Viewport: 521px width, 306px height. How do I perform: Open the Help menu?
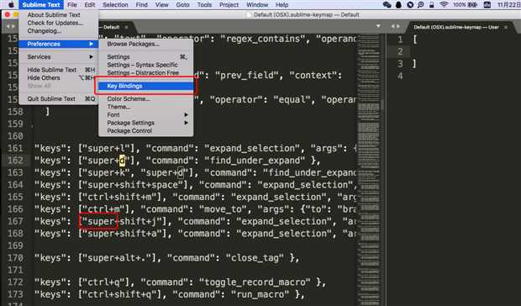tap(282, 5)
